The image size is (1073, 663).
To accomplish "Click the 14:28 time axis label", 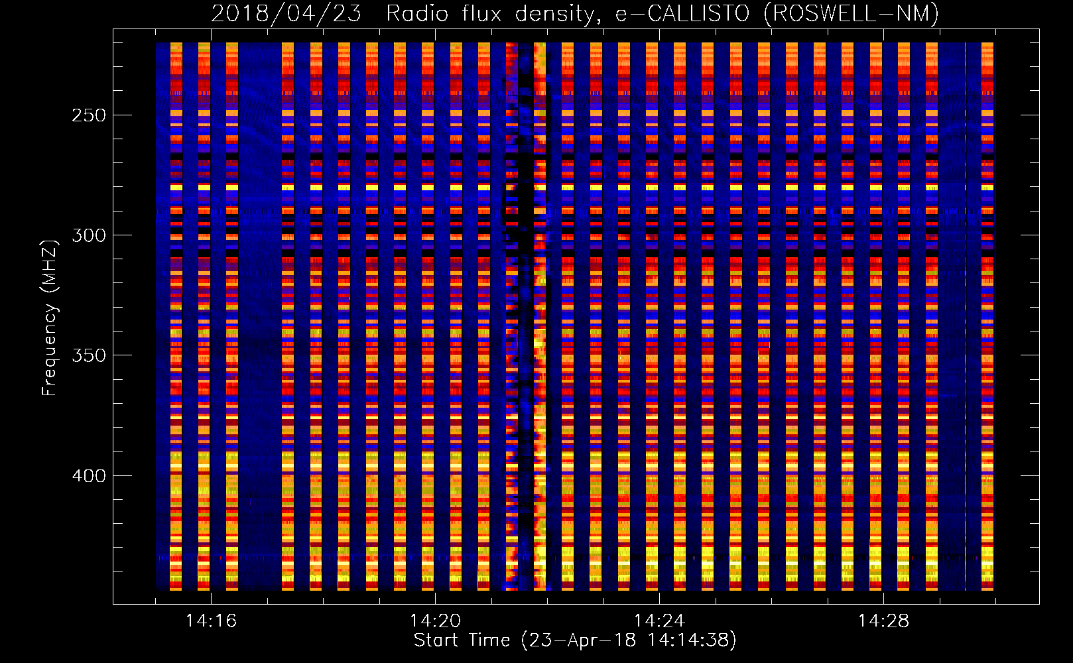I will click(883, 621).
